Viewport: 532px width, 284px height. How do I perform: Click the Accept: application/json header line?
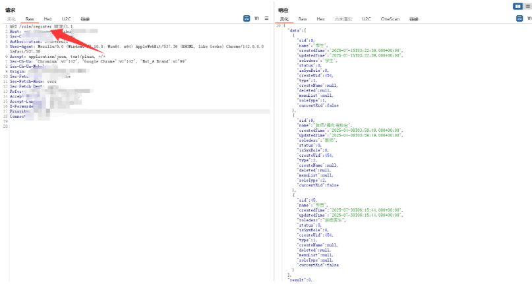tap(57, 57)
